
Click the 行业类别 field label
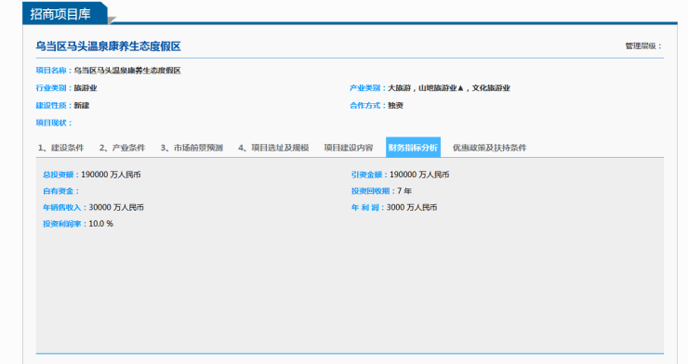(x=53, y=88)
